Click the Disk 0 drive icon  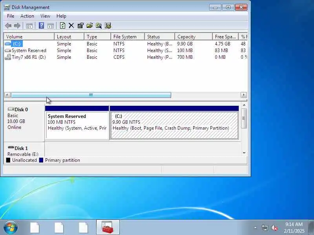tap(11, 109)
